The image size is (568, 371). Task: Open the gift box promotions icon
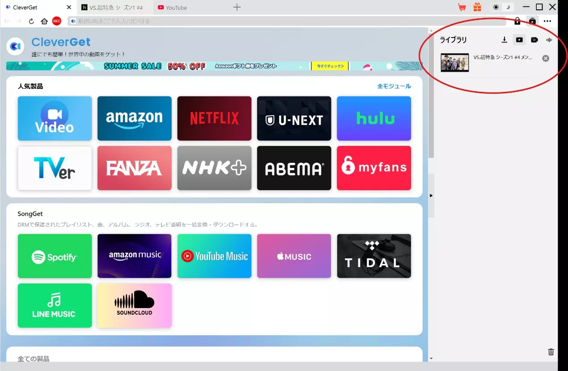point(477,7)
